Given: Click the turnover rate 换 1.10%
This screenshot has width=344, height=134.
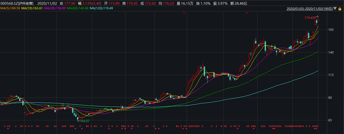Looking at the screenshot, I should [x=203, y=3].
